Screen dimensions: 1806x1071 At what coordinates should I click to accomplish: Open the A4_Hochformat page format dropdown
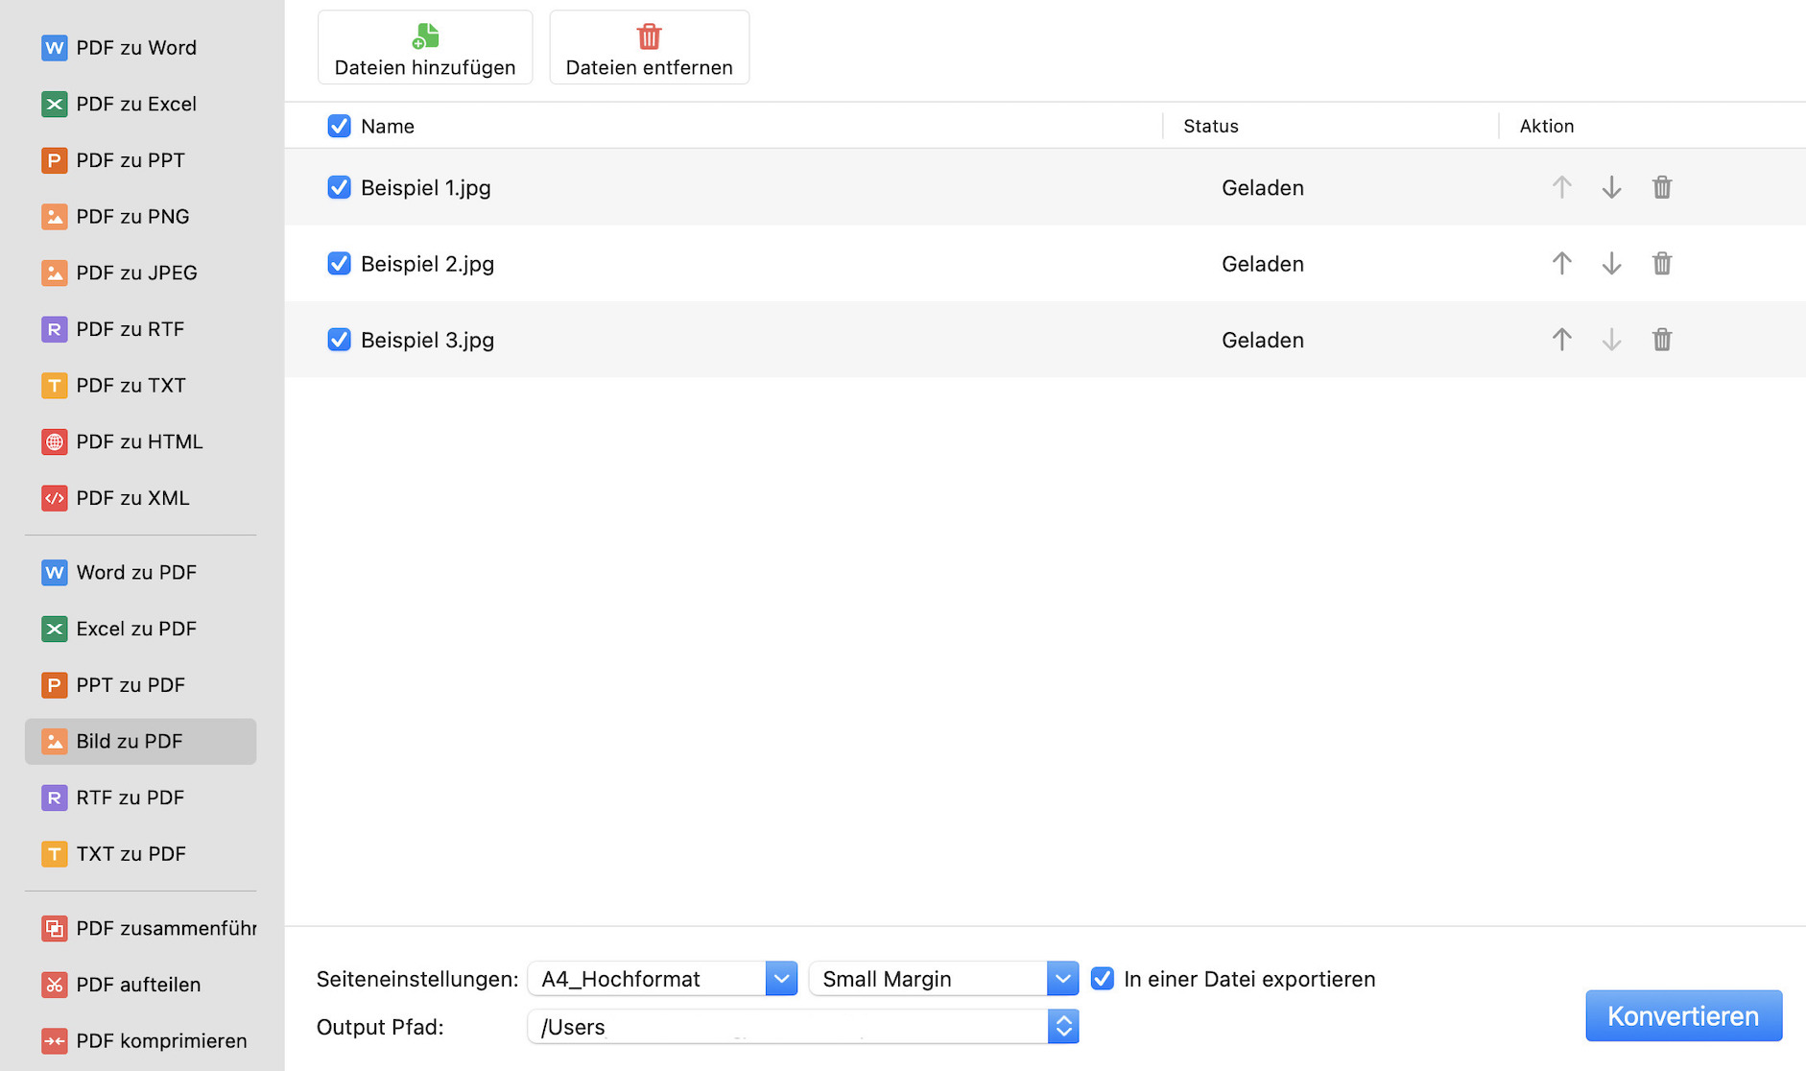coord(781,979)
